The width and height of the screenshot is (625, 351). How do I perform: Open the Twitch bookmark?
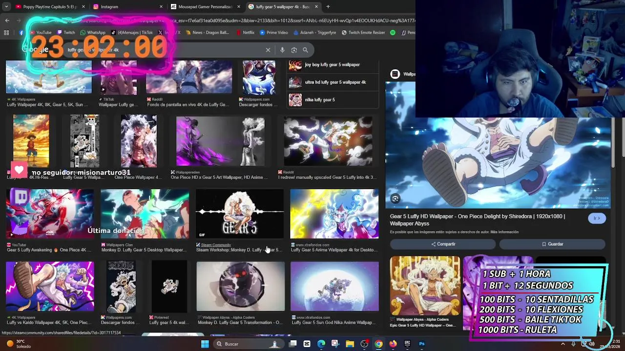click(x=65, y=33)
